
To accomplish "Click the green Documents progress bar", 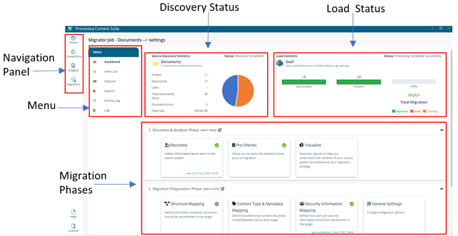I will (304, 82).
